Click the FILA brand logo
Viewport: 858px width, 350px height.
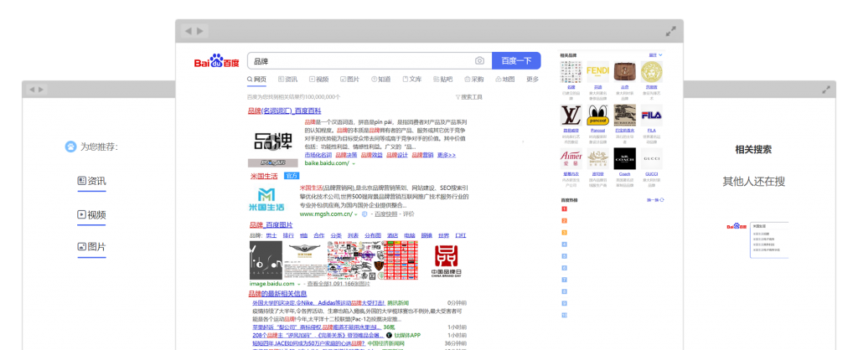click(x=651, y=115)
